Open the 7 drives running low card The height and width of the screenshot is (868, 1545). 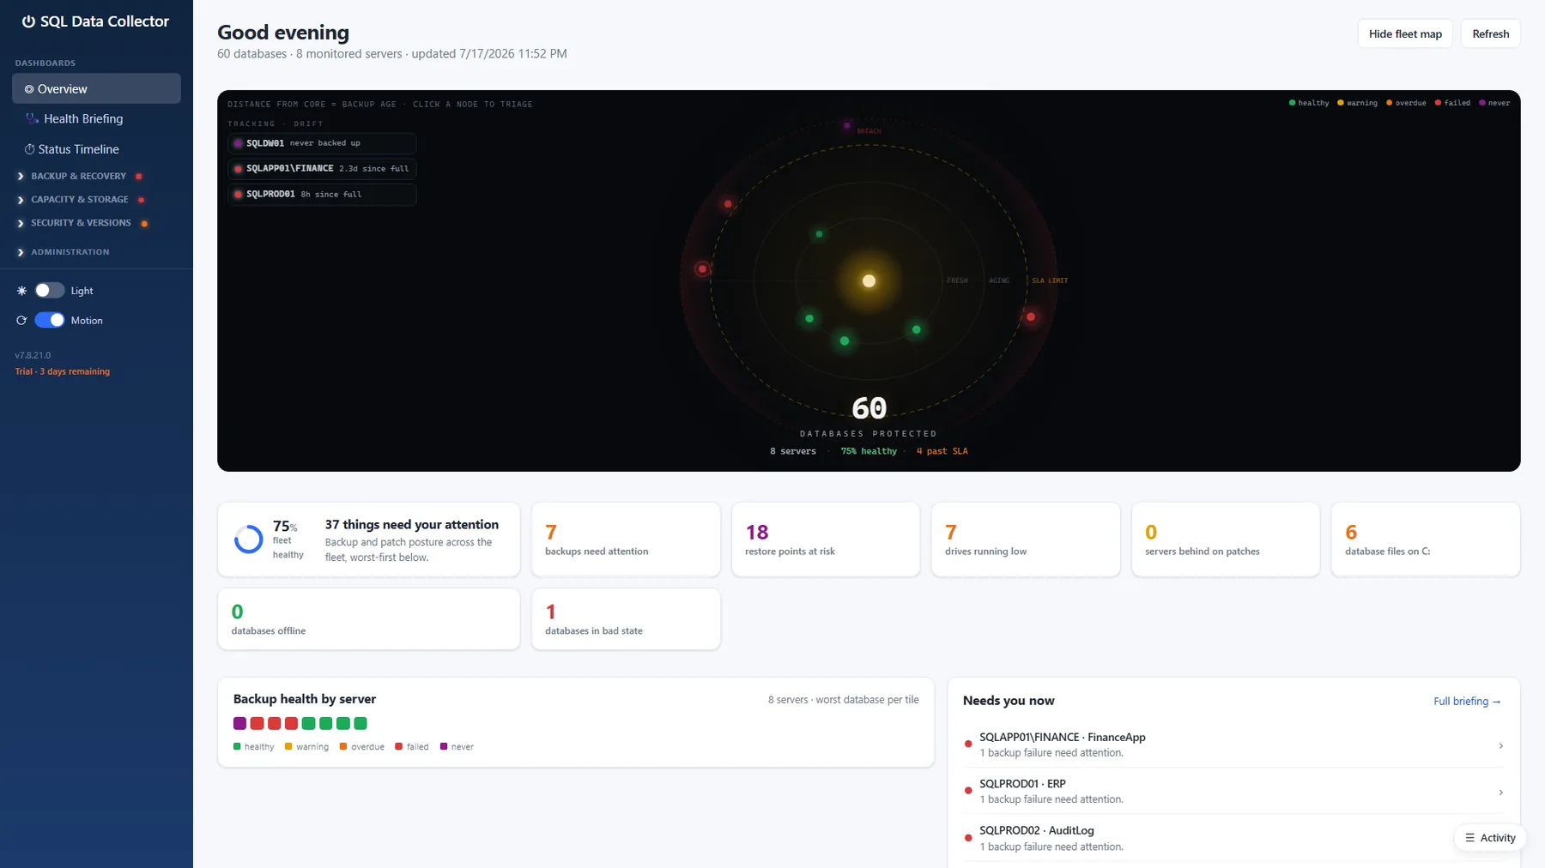click(x=1026, y=539)
